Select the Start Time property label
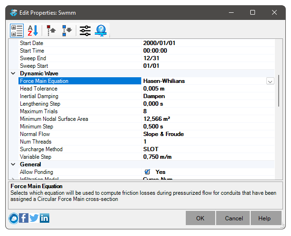This screenshot has width=291, height=236. (x=32, y=51)
